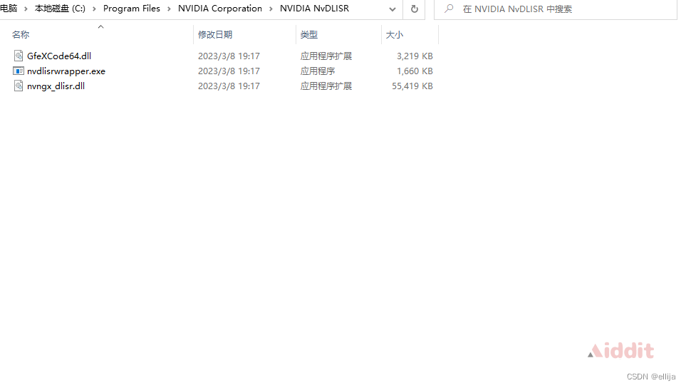Click 应用程序扩展 type in GfeXCode64.dll row

(326, 56)
